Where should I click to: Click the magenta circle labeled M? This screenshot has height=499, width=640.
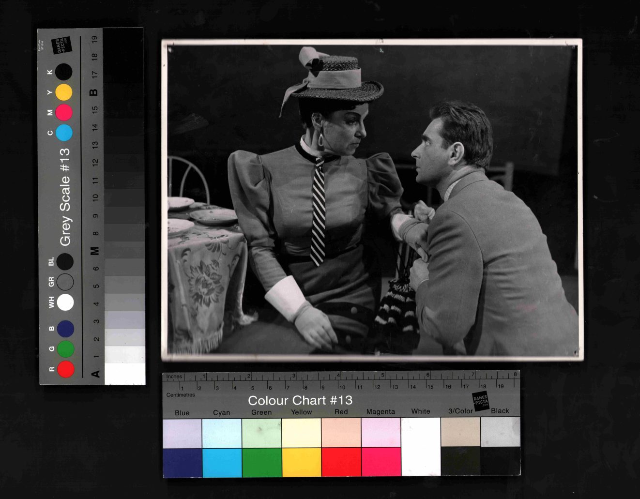click(64, 113)
